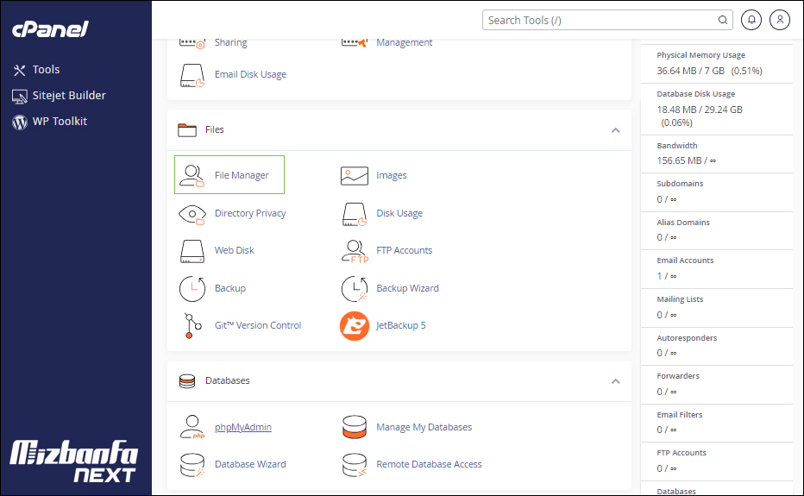The image size is (804, 496).
Task: Click the Mailing Lists statistic label
Action: [680, 299]
